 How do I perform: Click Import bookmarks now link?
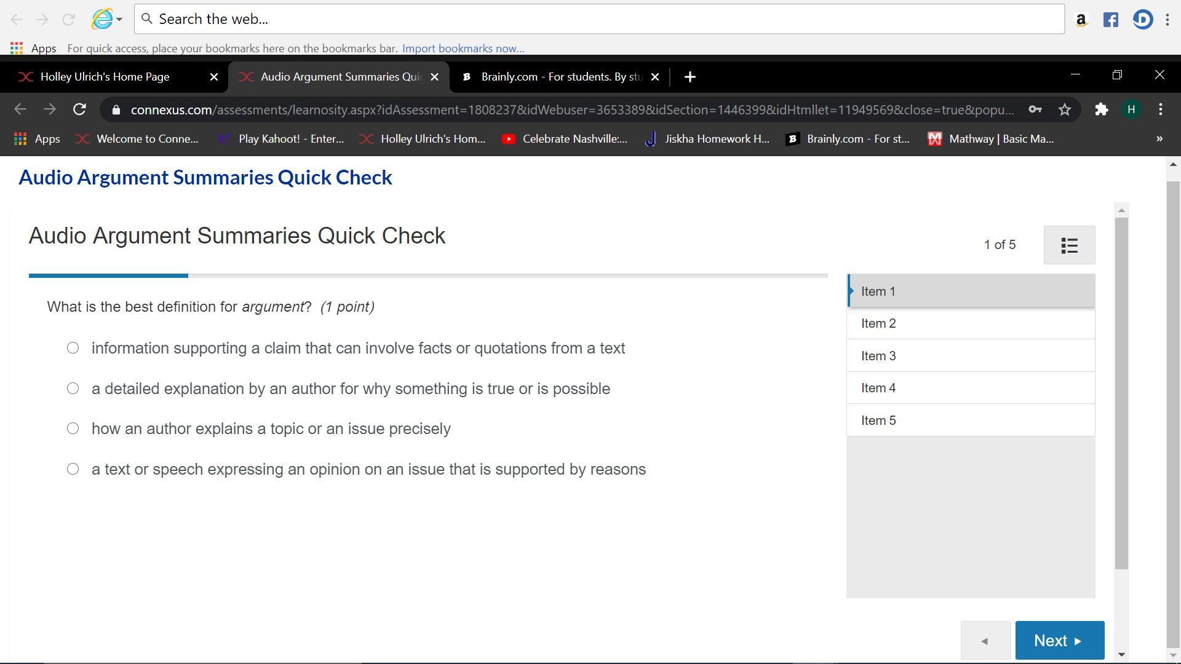[463, 49]
